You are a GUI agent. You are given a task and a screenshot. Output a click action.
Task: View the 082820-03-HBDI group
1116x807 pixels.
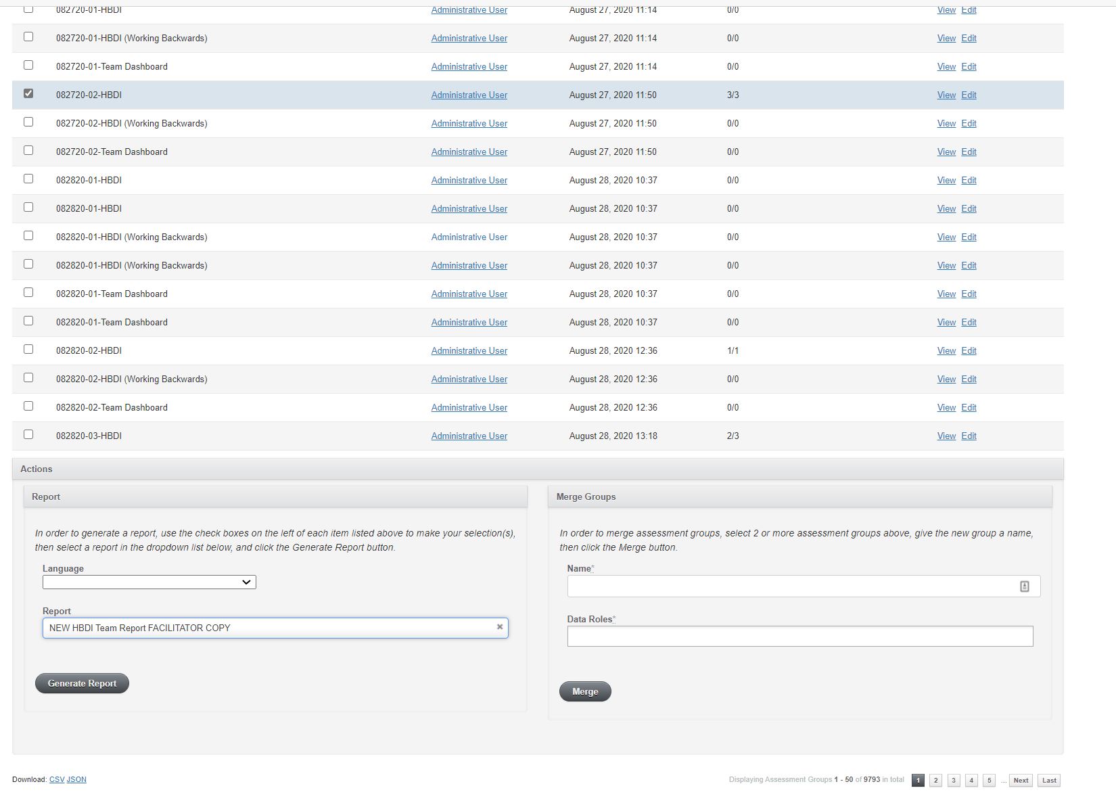(946, 436)
